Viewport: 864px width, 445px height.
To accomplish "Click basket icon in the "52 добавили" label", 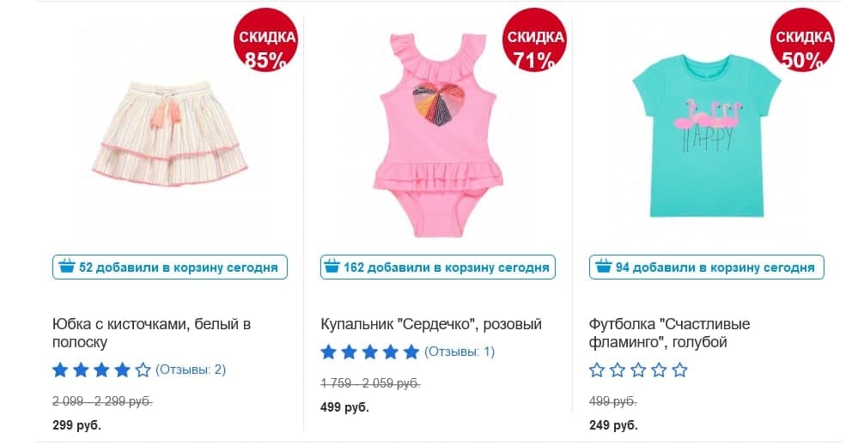I will 66,268.
